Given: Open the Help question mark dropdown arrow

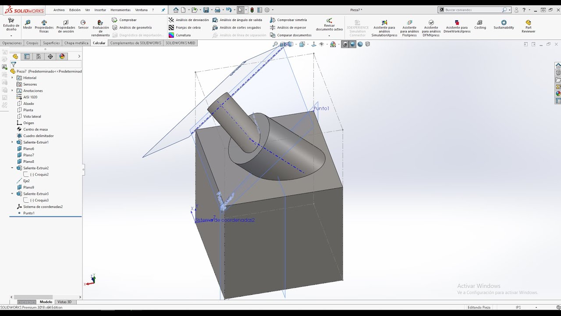Looking at the screenshot, I should 529,10.
